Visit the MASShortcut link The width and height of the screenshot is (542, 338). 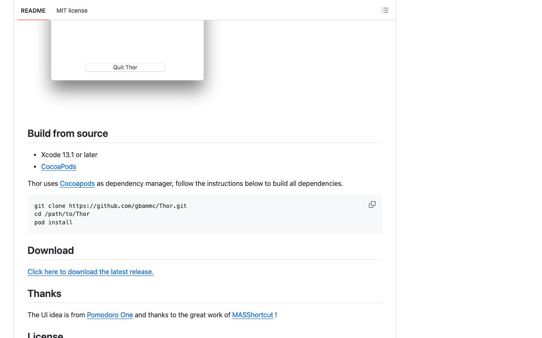click(x=252, y=315)
